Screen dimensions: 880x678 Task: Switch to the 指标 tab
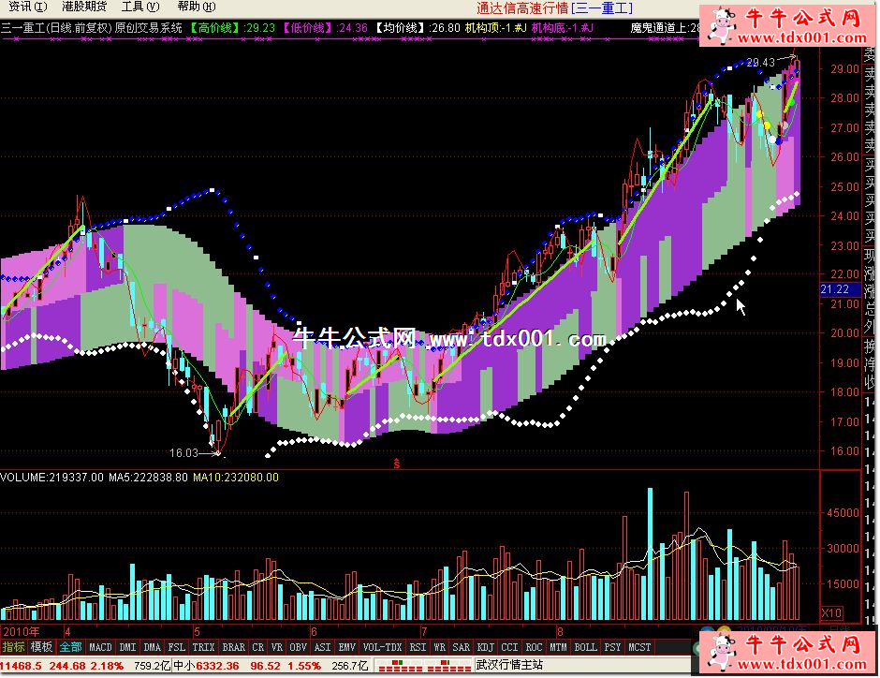click(x=13, y=647)
